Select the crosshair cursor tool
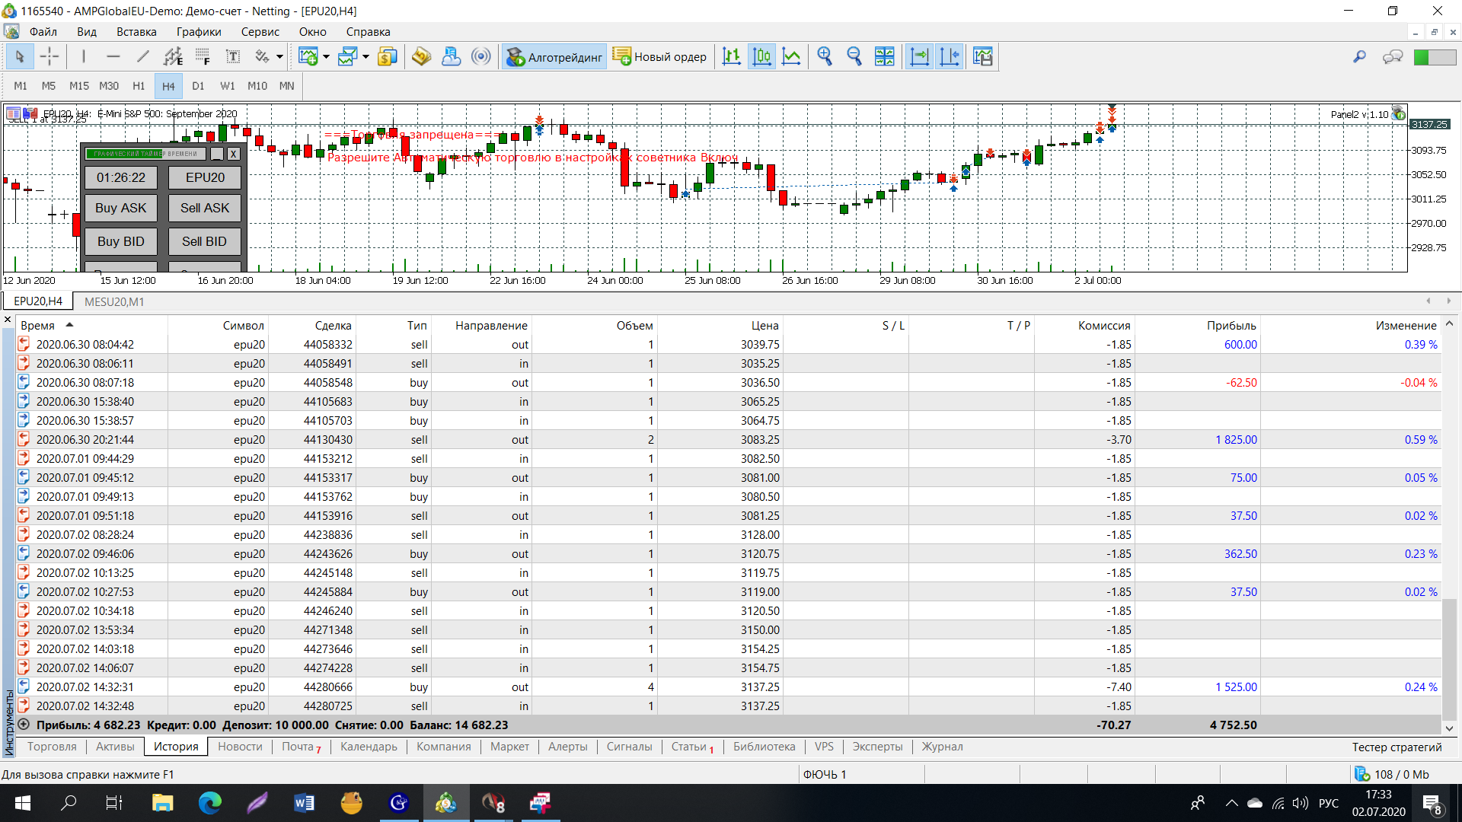Viewport: 1462px width, 822px height. (49, 56)
